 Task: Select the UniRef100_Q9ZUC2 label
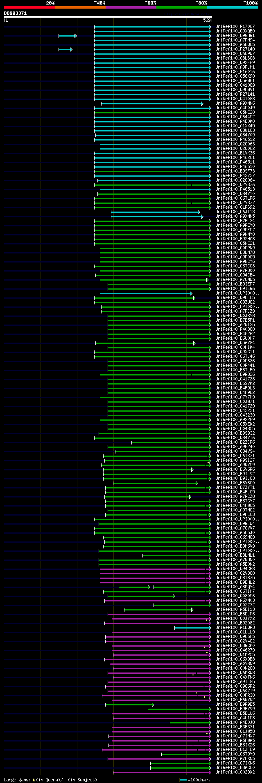pos(235,302)
